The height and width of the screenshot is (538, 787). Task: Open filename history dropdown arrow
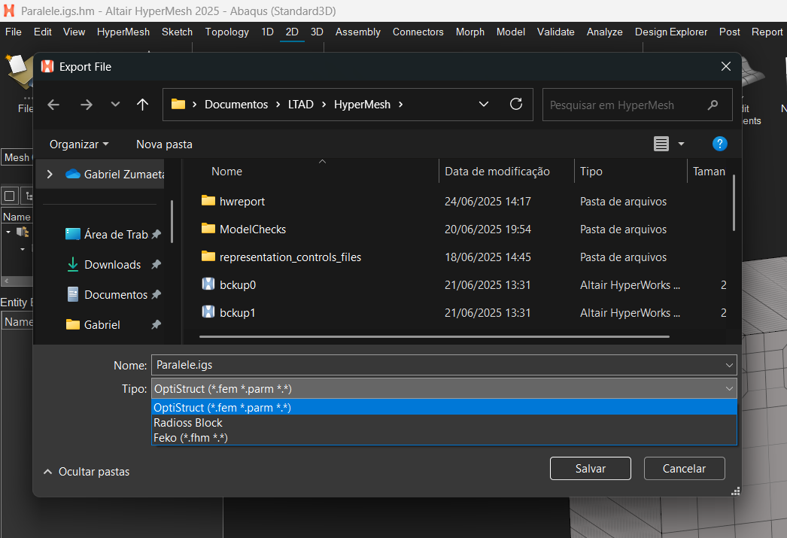tap(729, 365)
